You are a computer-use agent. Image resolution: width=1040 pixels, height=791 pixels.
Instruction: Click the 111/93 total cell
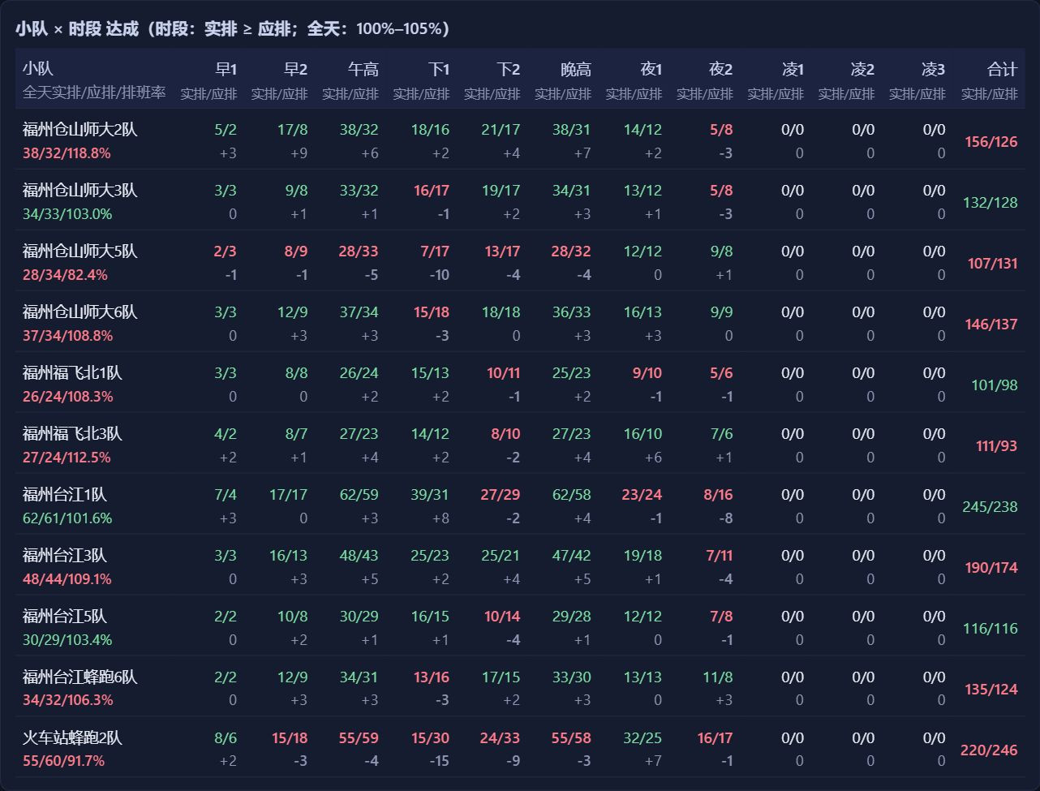(x=996, y=445)
